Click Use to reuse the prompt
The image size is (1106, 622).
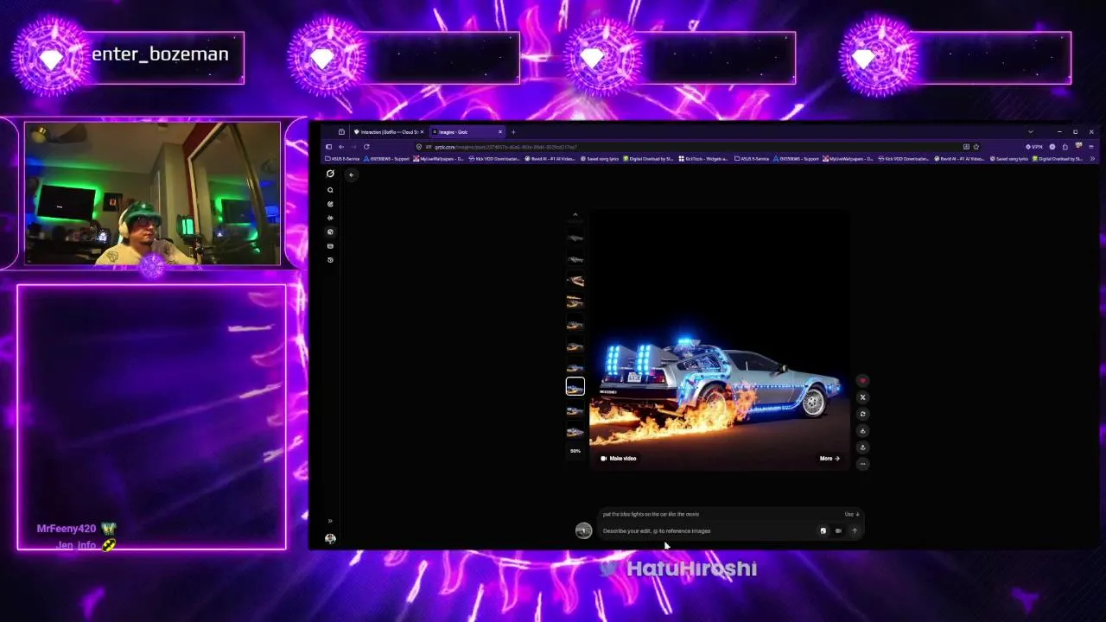851,514
